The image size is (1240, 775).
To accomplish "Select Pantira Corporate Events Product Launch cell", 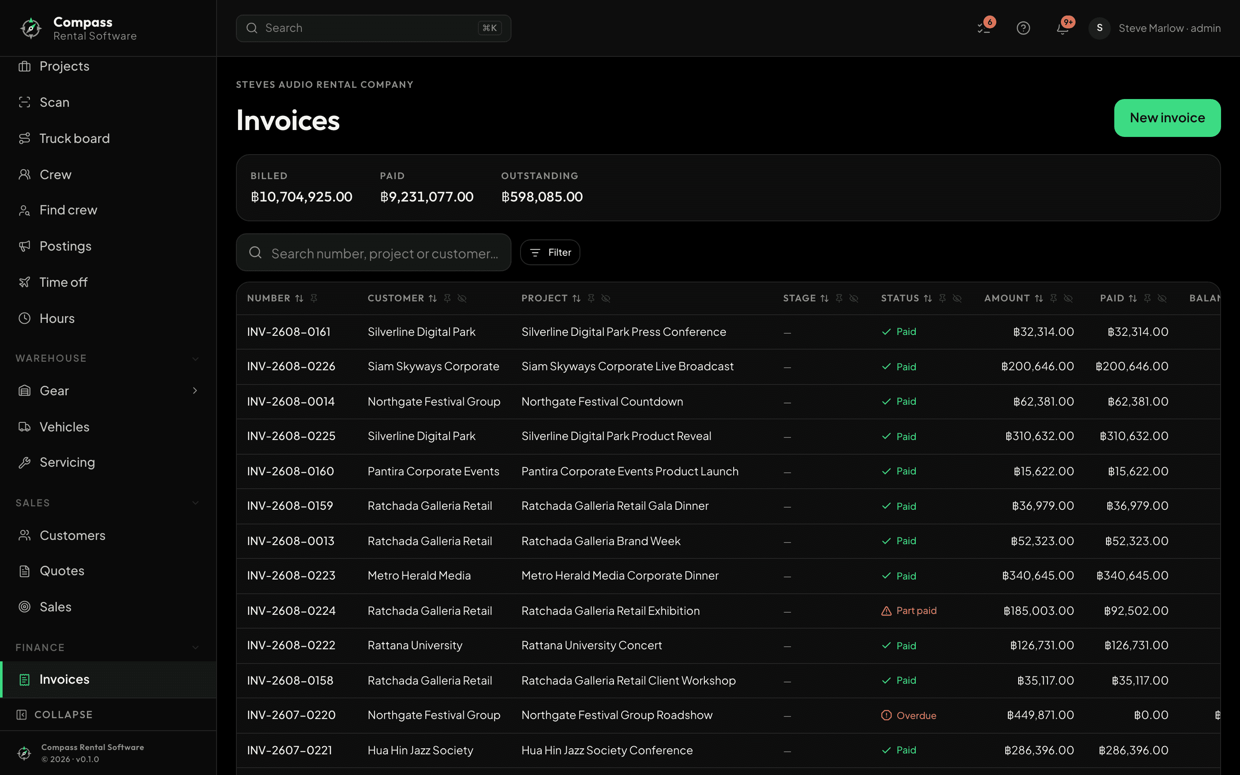I will [x=630, y=471].
